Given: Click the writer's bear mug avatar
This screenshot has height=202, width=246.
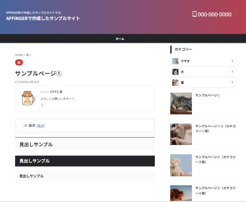Looking at the screenshot, I should click(29, 98).
